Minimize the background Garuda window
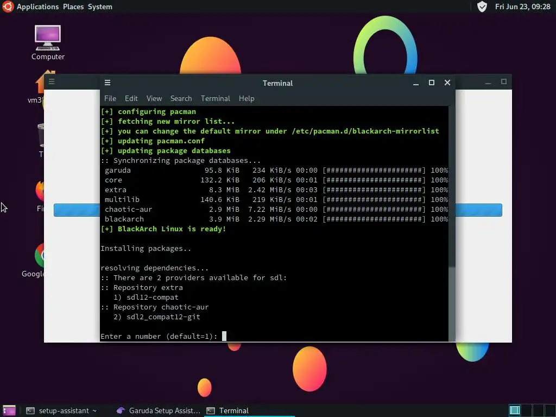This screenshot has width=556, height=417. [488, 83]
